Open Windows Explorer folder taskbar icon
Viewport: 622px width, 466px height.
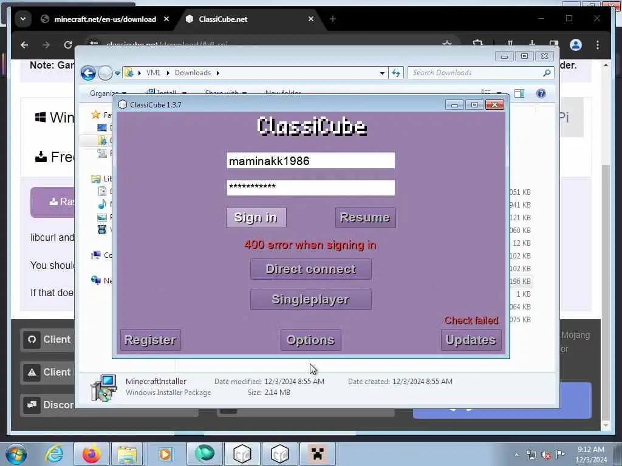pos(126,454)
